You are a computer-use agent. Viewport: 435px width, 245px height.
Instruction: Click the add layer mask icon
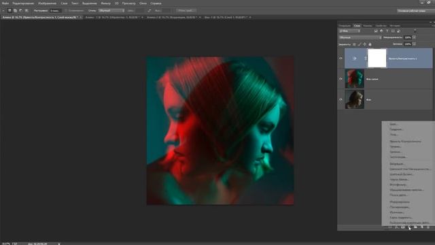click(x=403, y=227)
